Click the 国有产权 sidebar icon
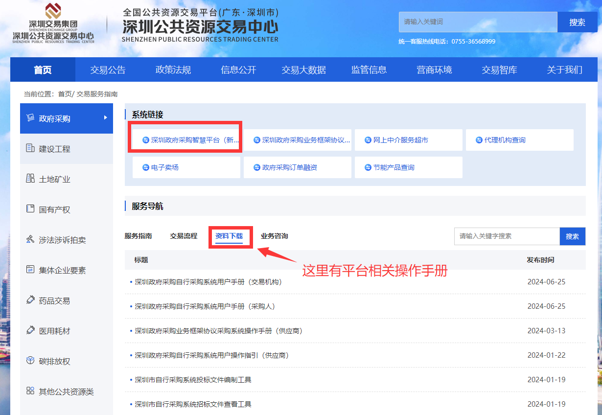 coord(30,209)
